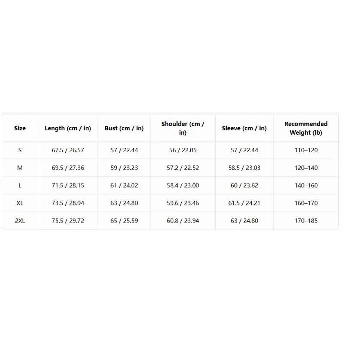Click the 2XL size row label
Image resolution: width=343 pixels, height=343 pixels.
click(x=20, y=221)
